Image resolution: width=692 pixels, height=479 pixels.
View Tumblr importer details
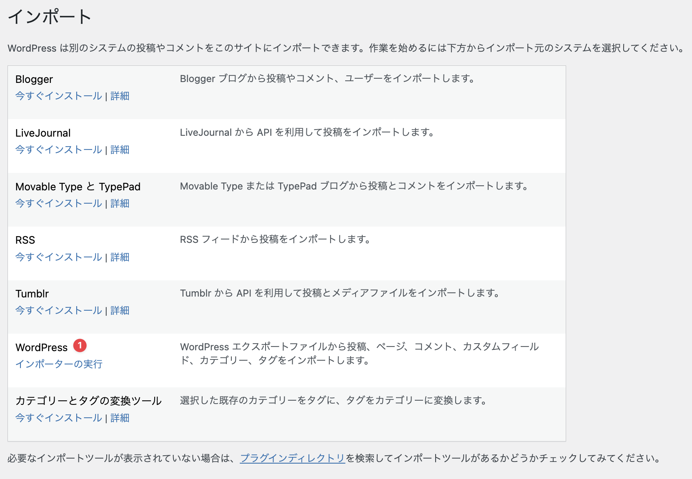tap(120, 310)
